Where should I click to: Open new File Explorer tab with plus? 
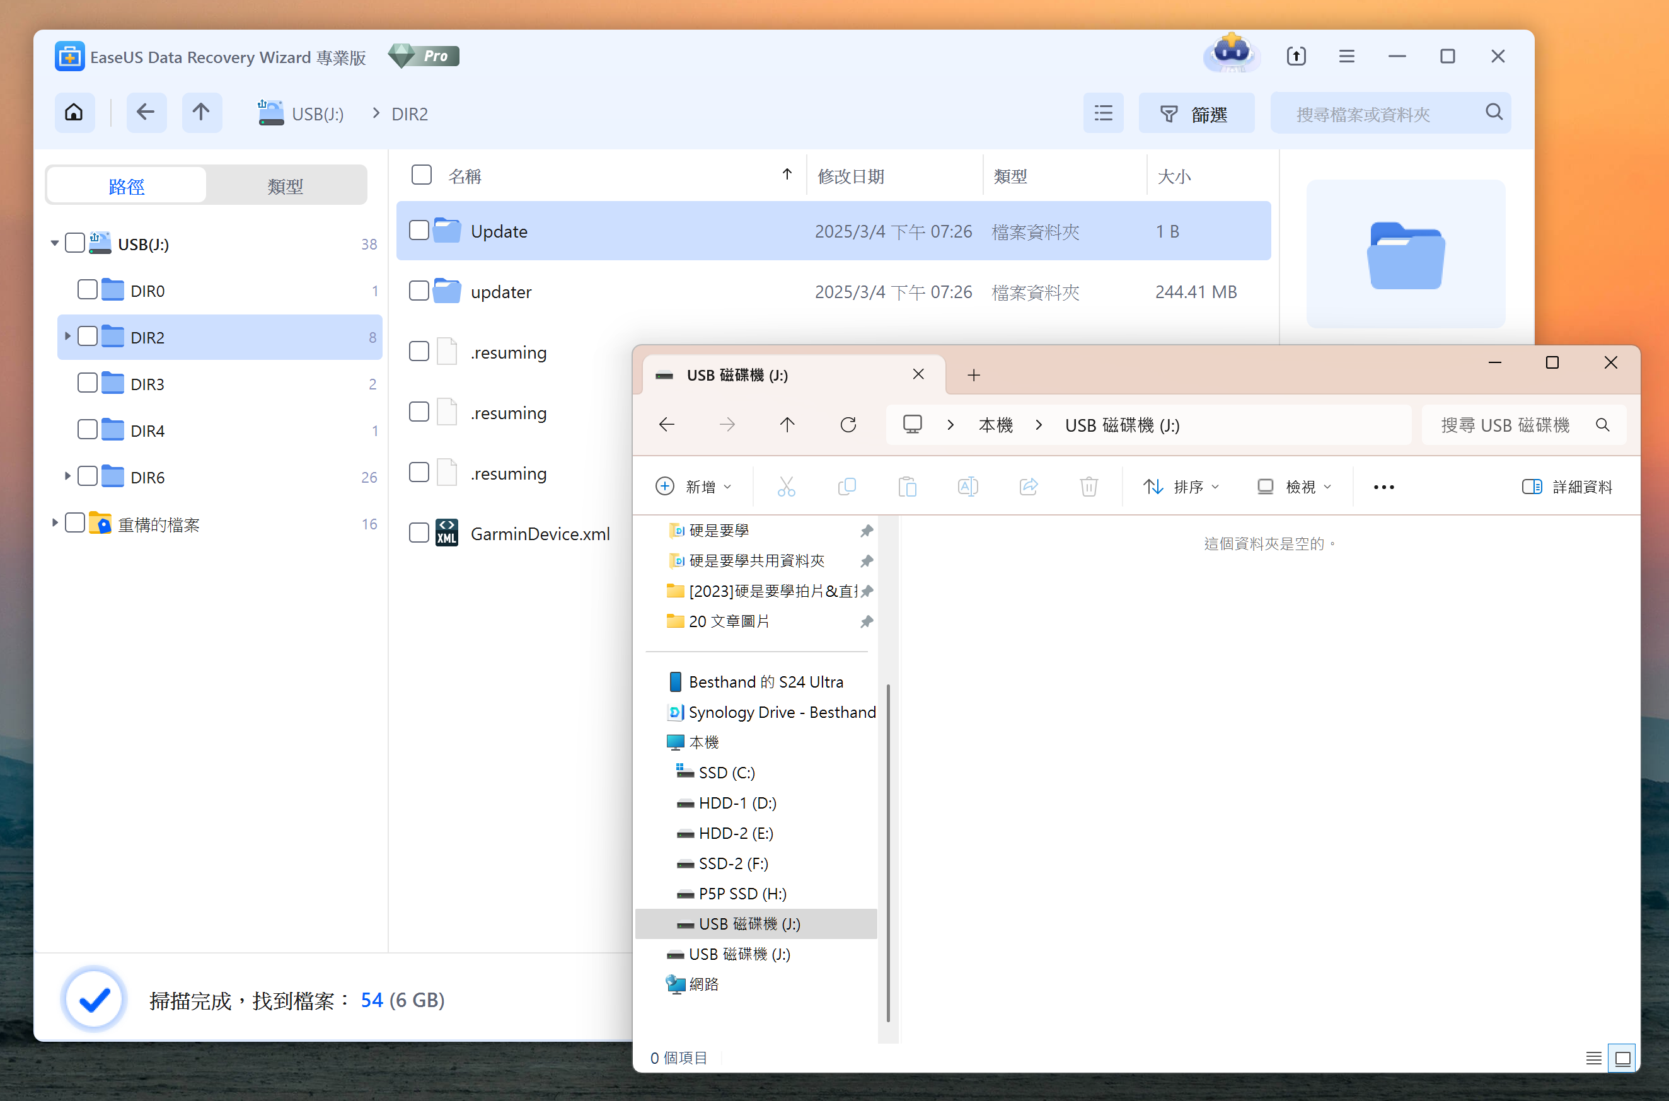pos(973,375)
